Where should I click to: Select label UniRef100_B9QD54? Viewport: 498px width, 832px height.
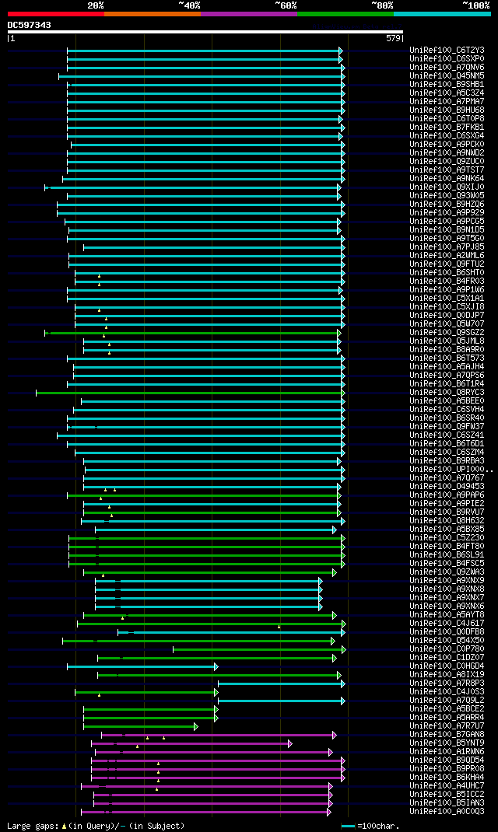447,760
